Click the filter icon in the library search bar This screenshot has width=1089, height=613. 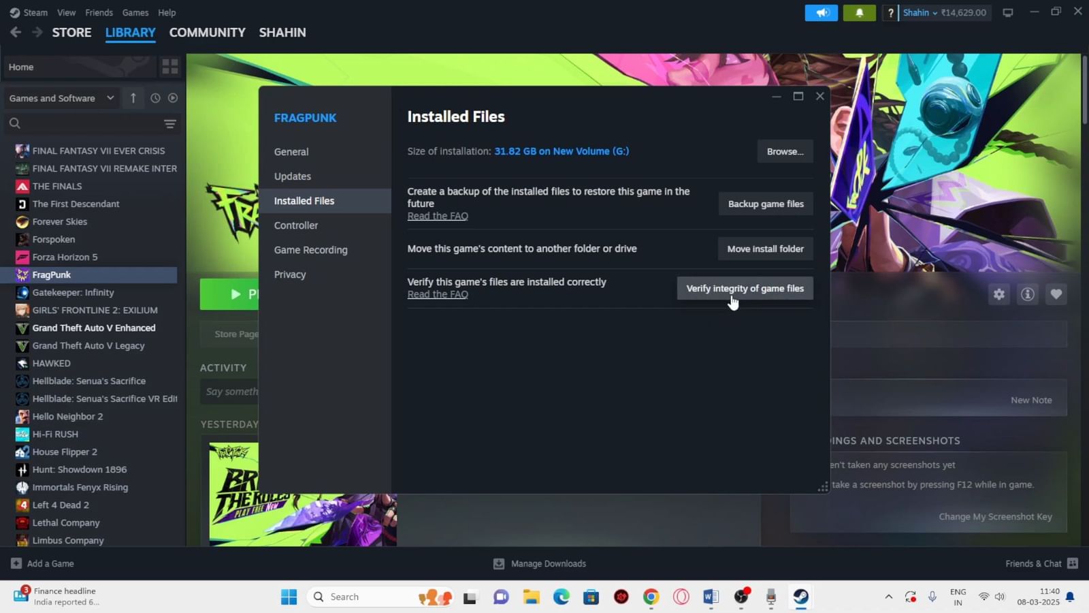pyautogui.click(x=169, y=124)
